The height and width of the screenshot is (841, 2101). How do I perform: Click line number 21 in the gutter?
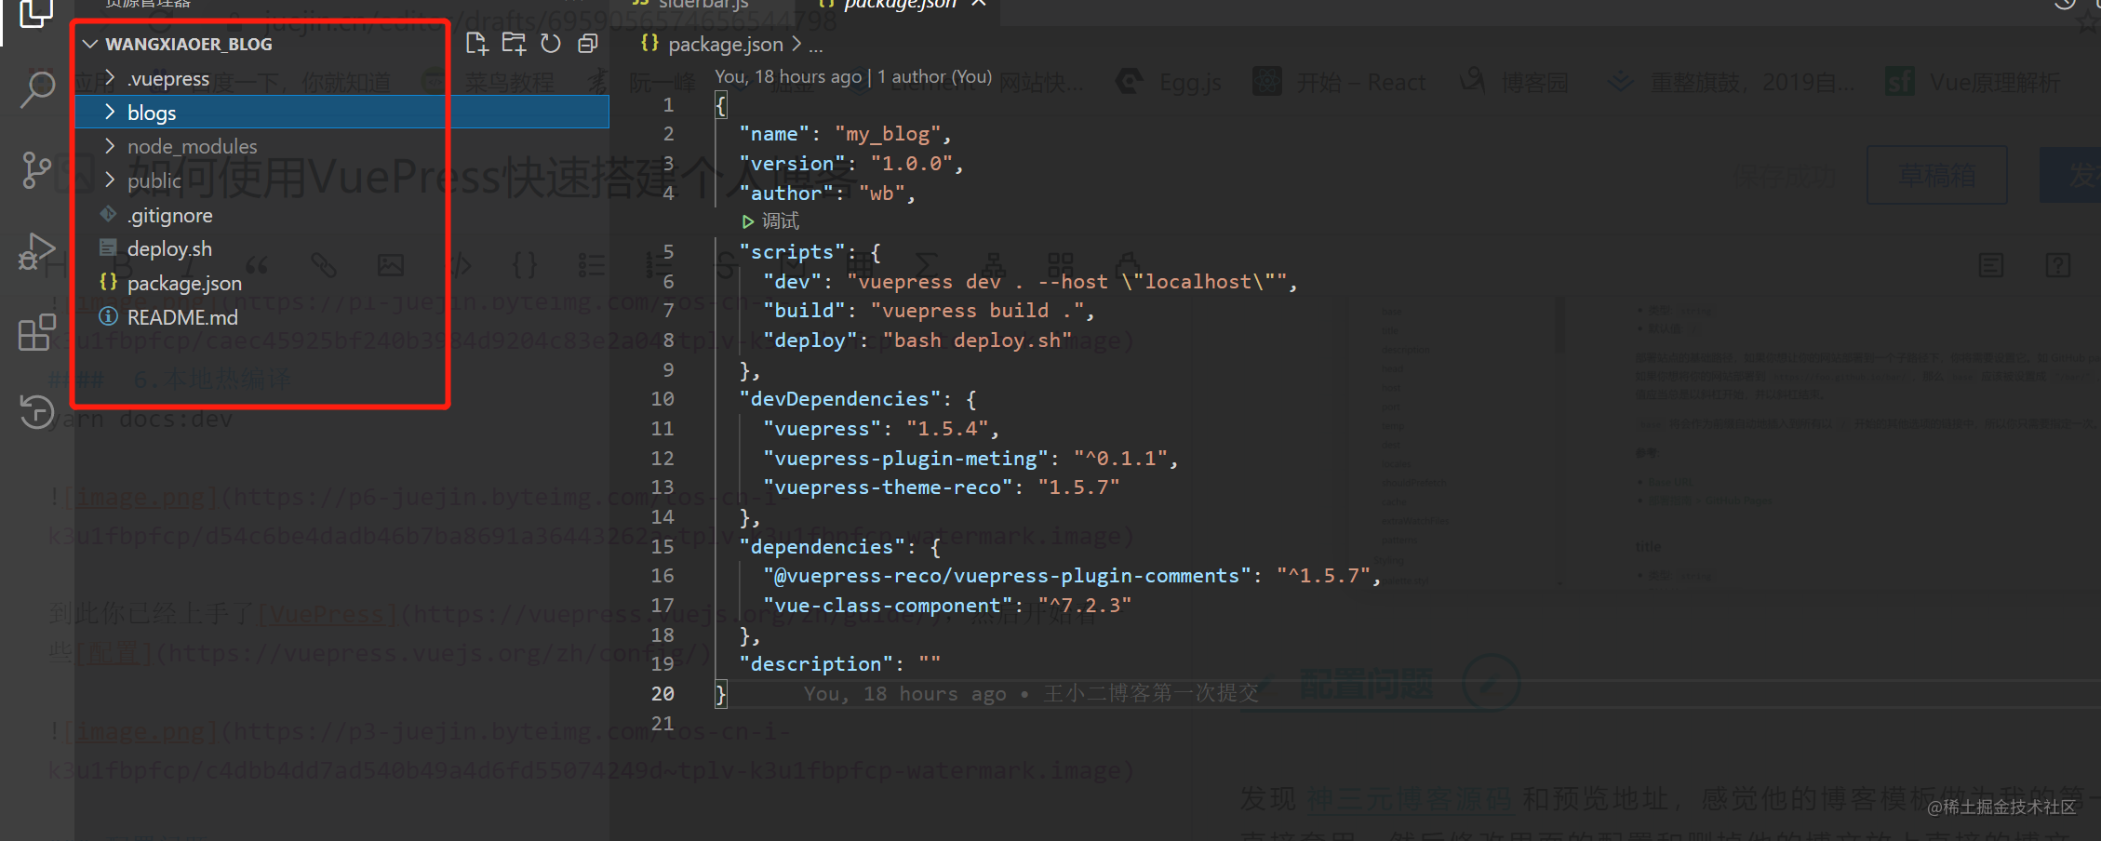click(662, 723)
